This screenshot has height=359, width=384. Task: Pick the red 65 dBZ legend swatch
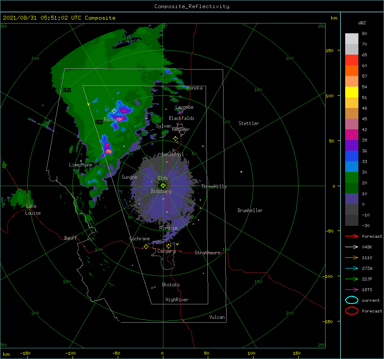[352, 60]
